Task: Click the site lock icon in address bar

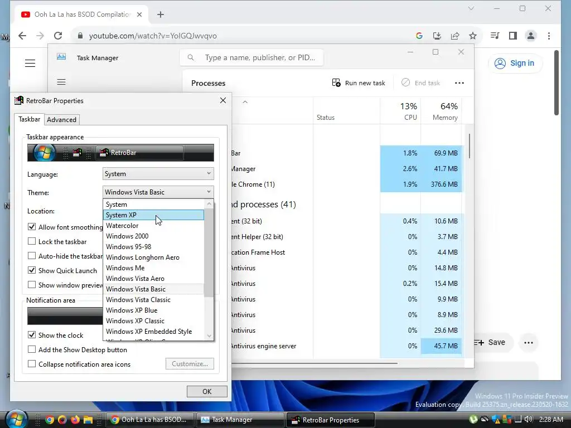Action: tap(80, 36)
